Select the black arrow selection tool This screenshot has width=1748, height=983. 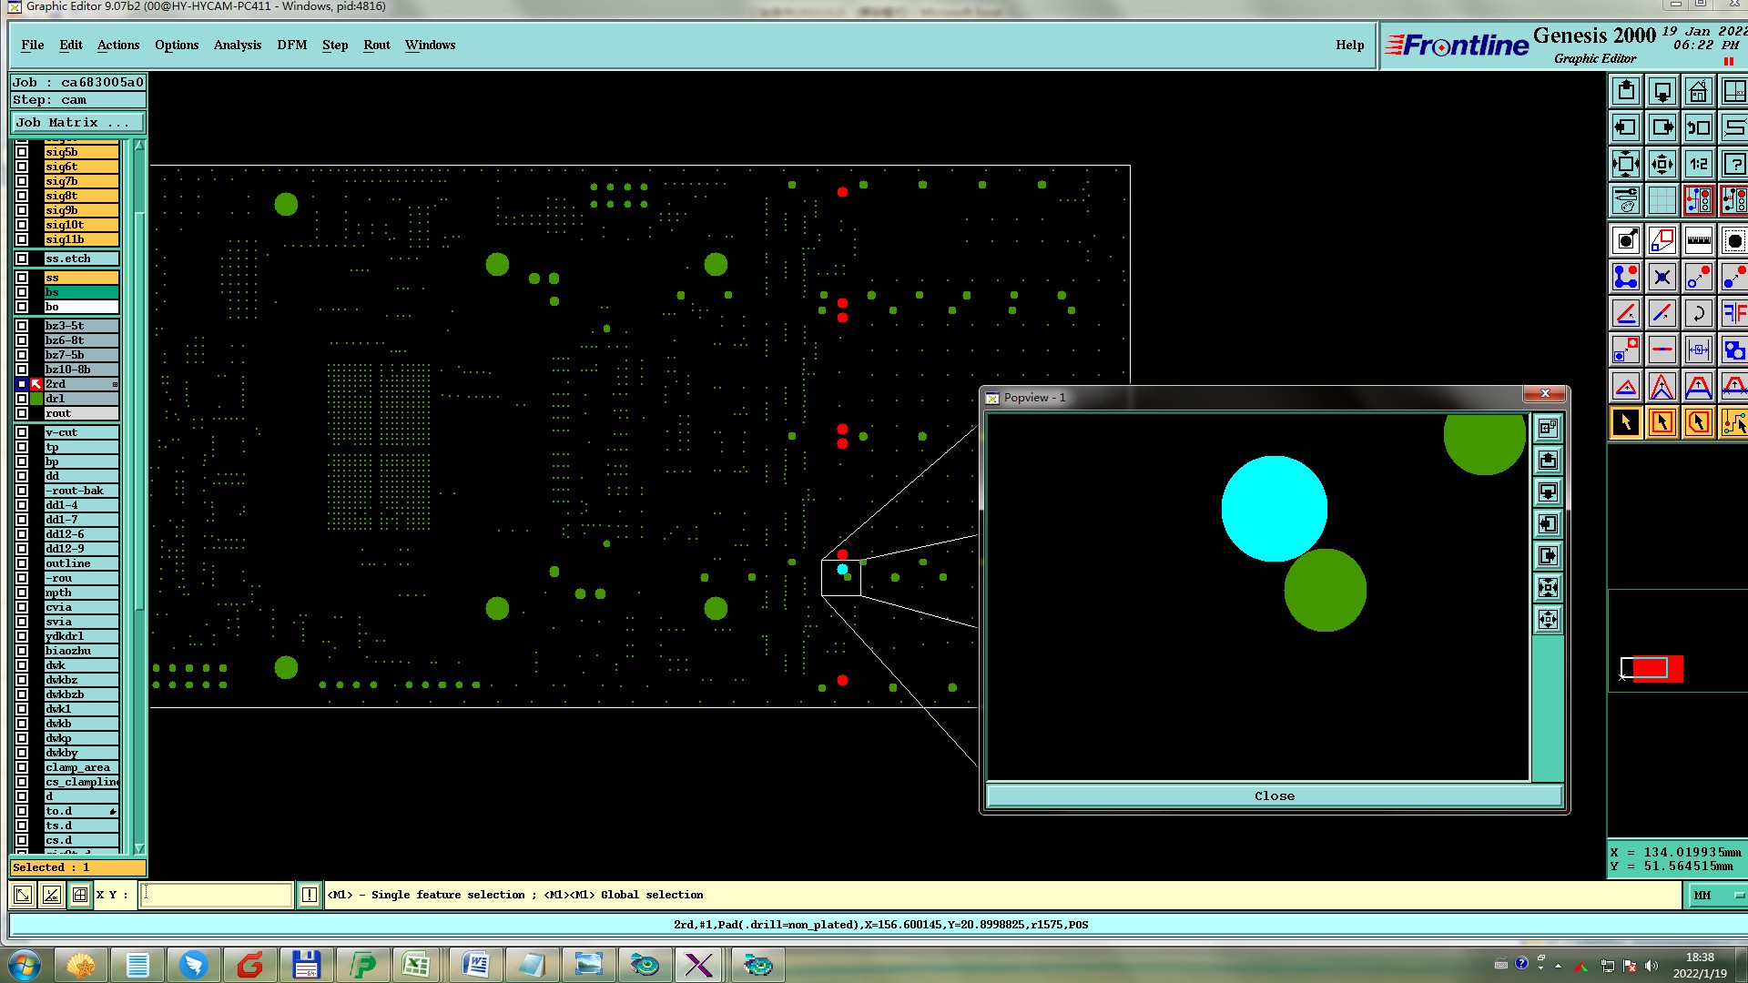pyautogui.click(x=1626, y=422)
